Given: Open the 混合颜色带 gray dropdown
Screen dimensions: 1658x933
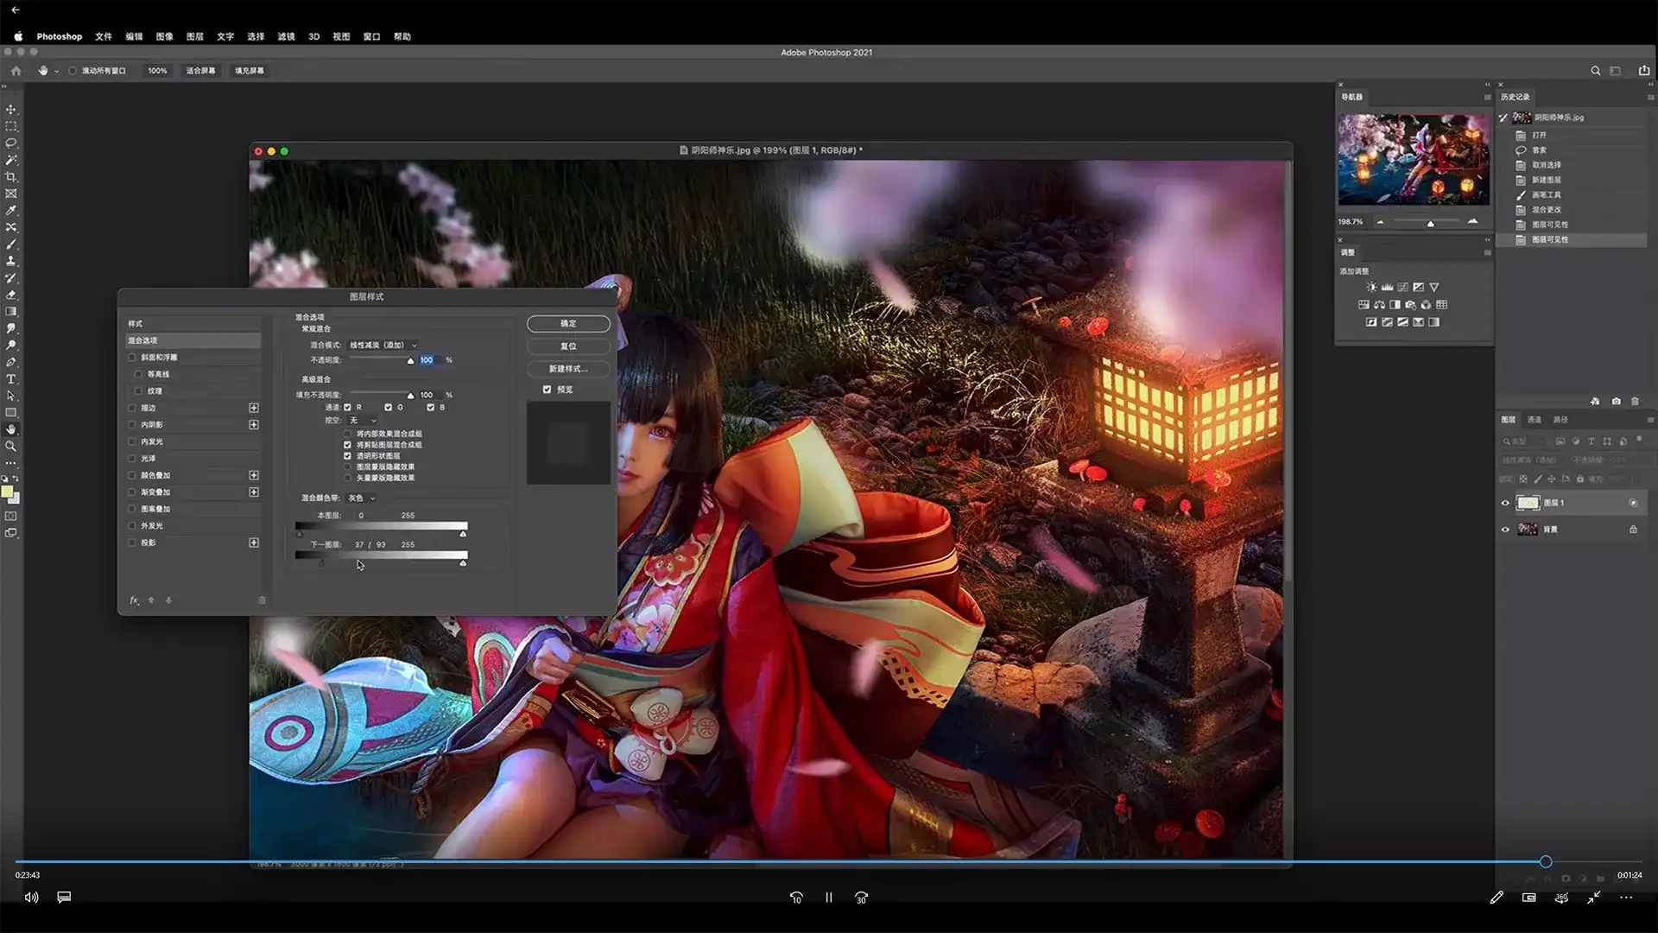Looking at the screenshot, I should tap(361, 498).
